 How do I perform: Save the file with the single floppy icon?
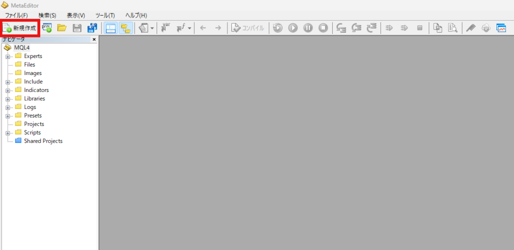click(x=77, y=28)
